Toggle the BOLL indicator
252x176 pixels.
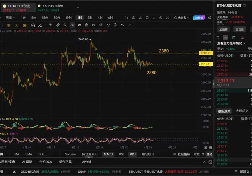click(x=42, y=154)
